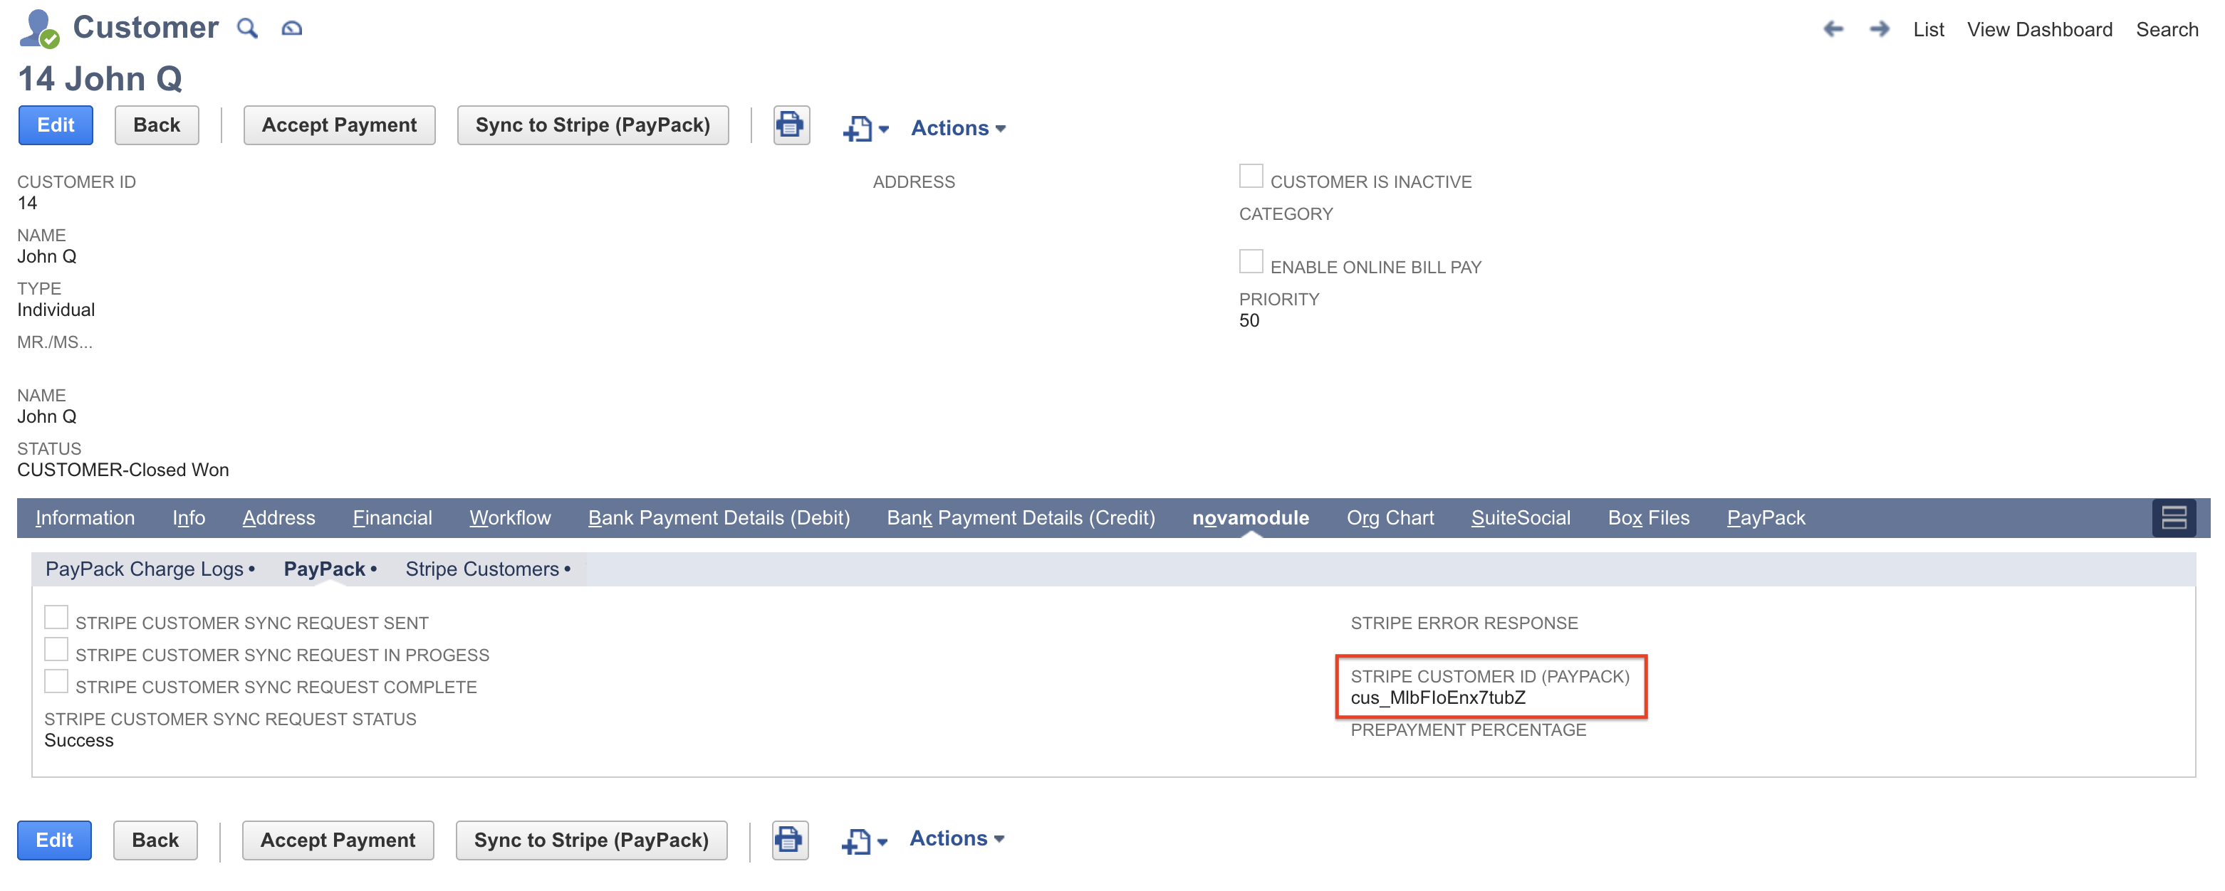Go to next record with right arrow
This screenshot has height=891, width=2225.
(x=1879, y=29)
